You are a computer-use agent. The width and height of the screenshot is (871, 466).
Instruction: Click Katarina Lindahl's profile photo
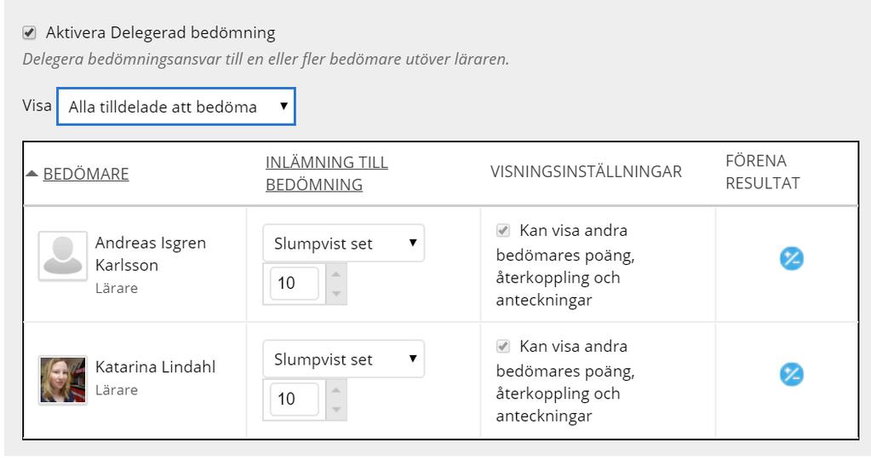coord(63,380)
